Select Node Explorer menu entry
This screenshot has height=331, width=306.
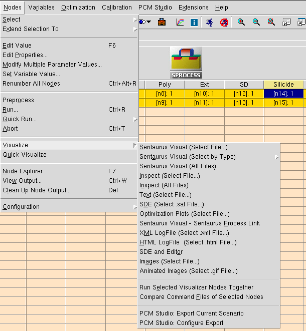coord(23,171)
